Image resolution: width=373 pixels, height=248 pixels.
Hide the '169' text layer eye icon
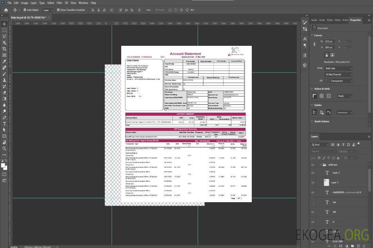coord(313,212)
